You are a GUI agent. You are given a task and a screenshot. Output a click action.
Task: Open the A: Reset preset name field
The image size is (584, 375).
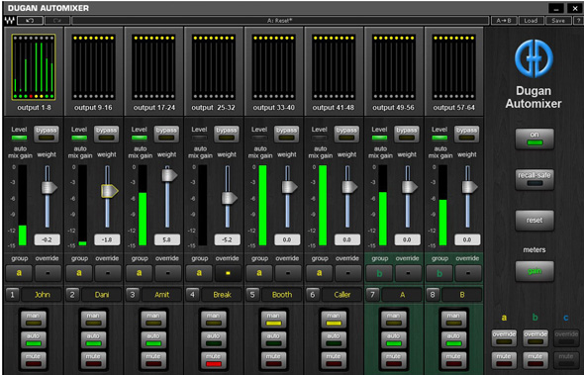click(280, 21)
